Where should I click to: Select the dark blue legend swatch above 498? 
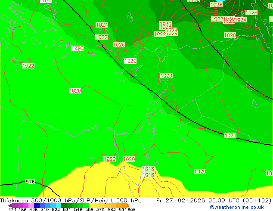[36, 205]
